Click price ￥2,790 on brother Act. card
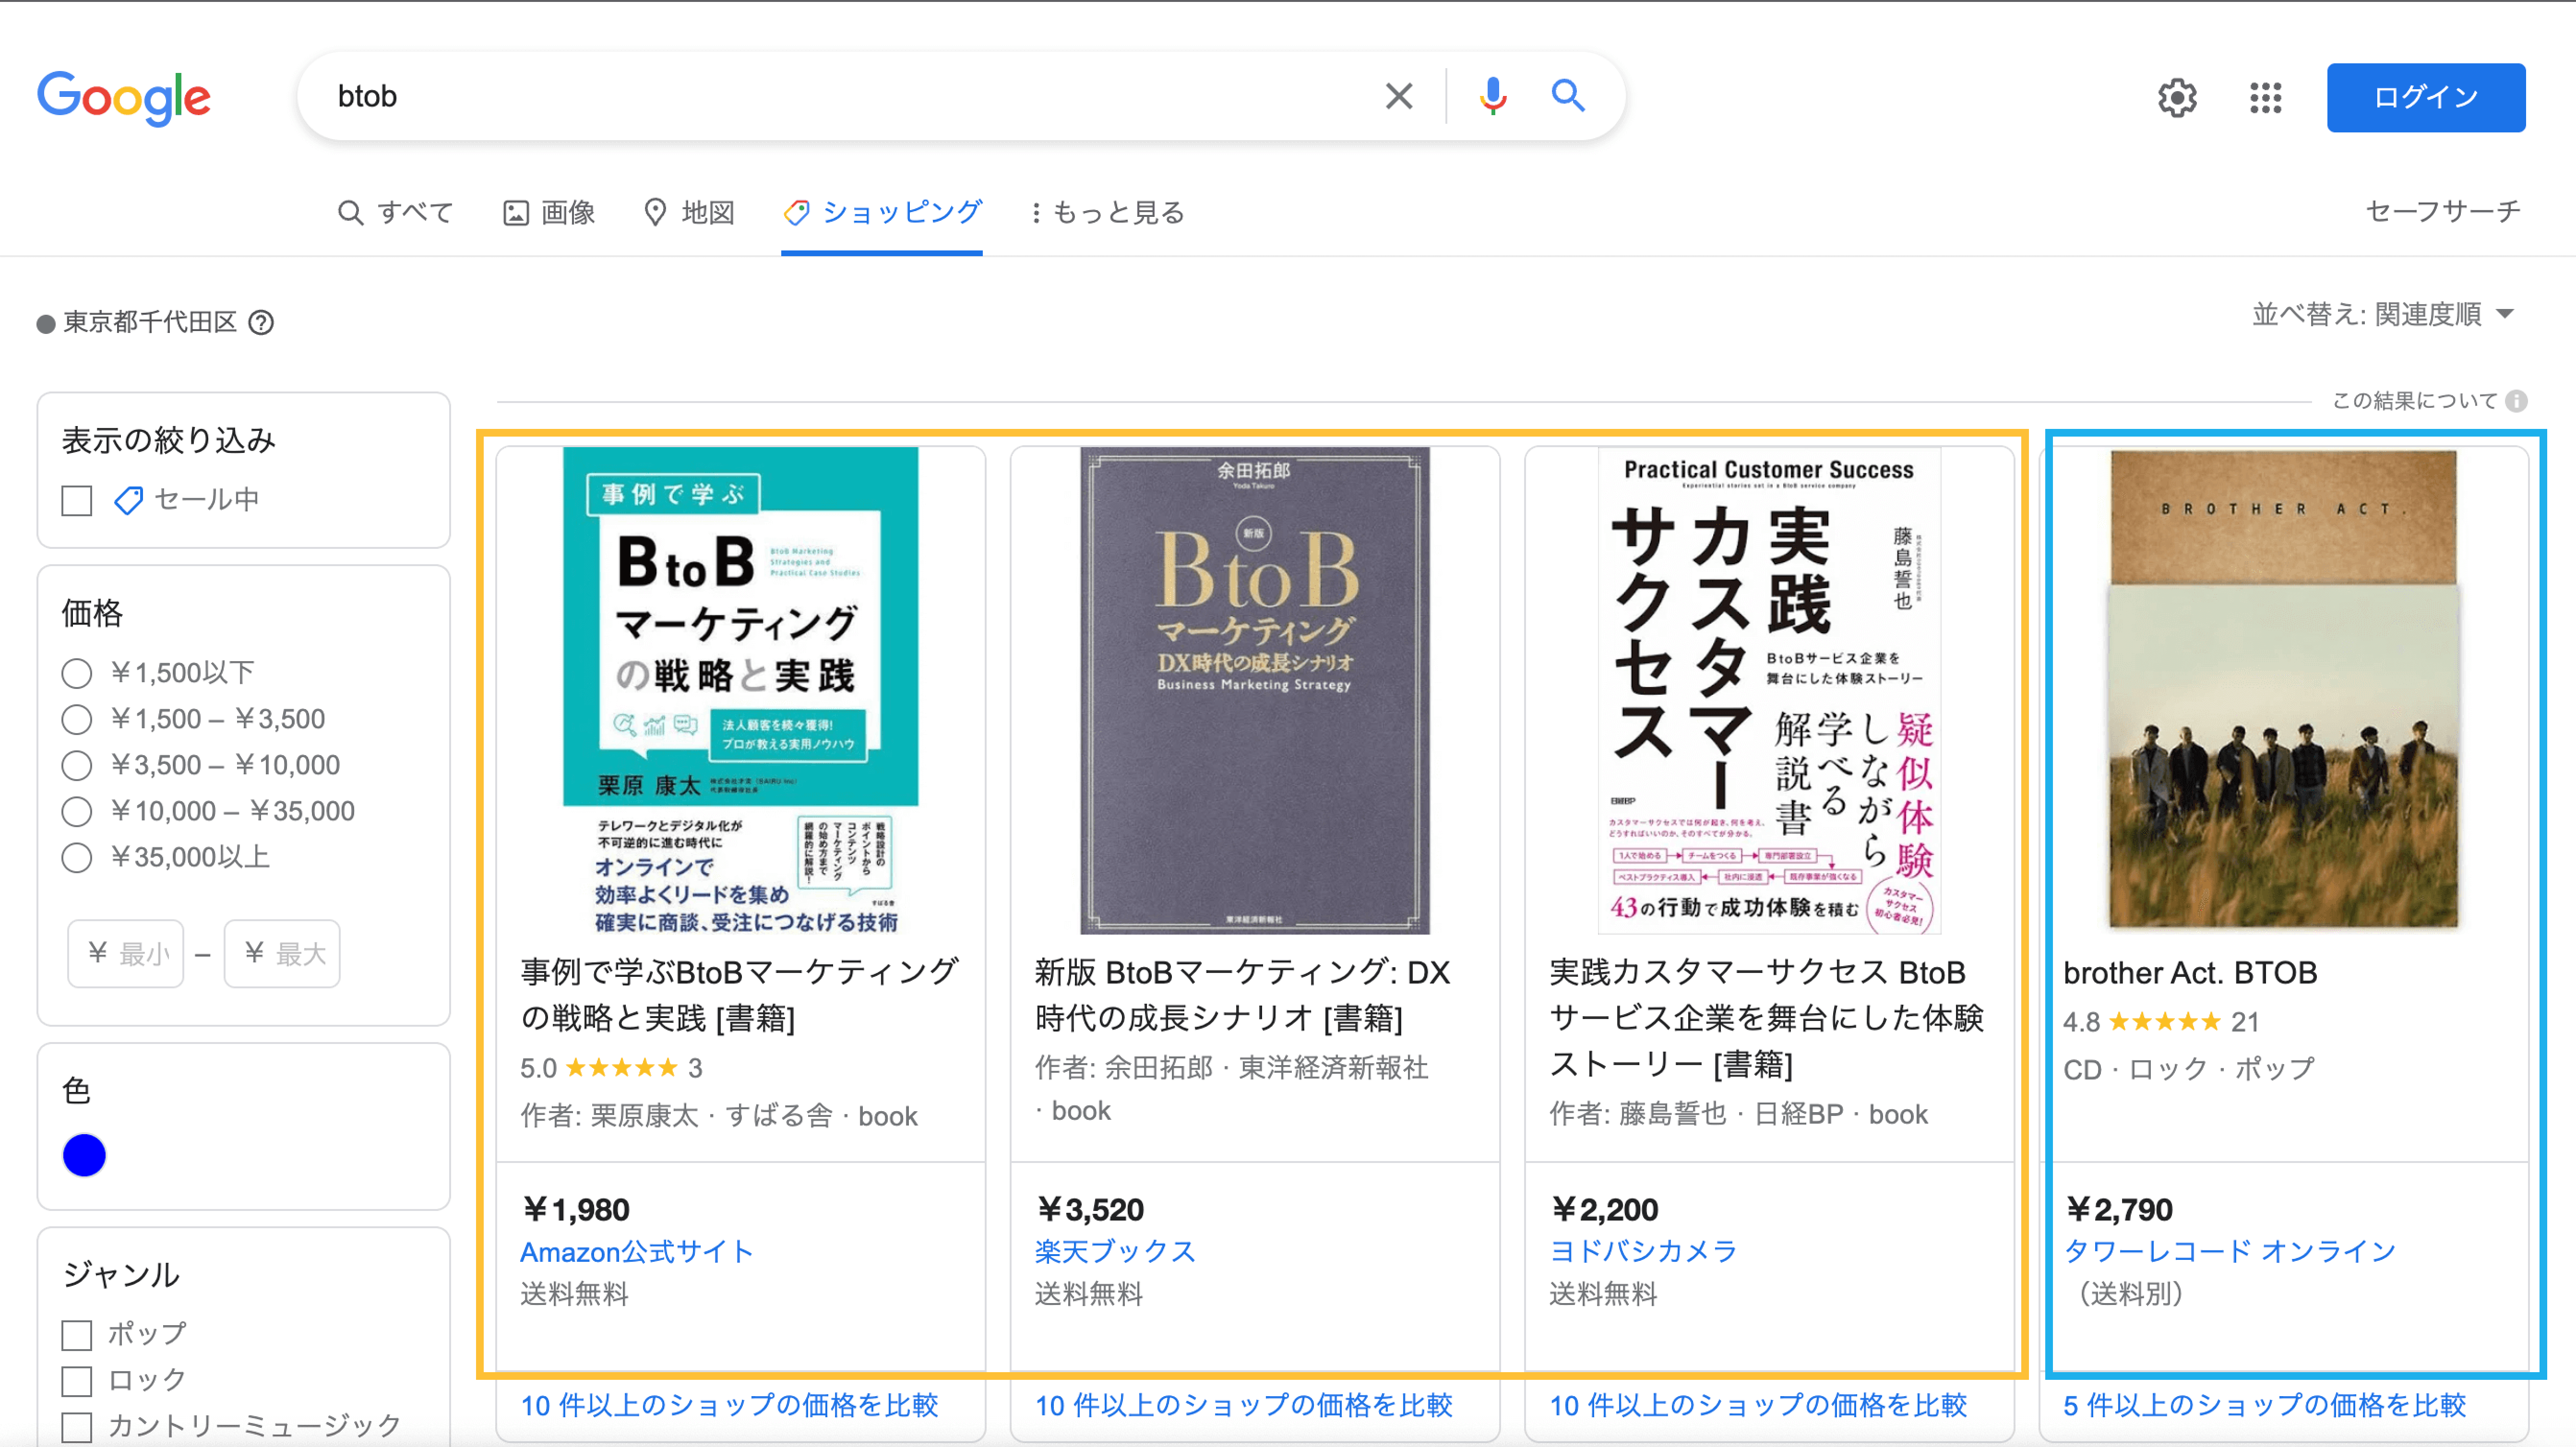This screenshot has height=1447, width=2576. click(2119, 1209)
